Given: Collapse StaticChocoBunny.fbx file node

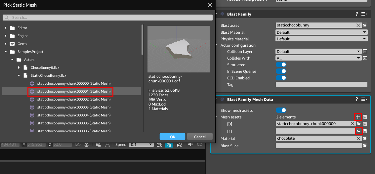Looking at the screenshot, I should click(x=19, y=75).
